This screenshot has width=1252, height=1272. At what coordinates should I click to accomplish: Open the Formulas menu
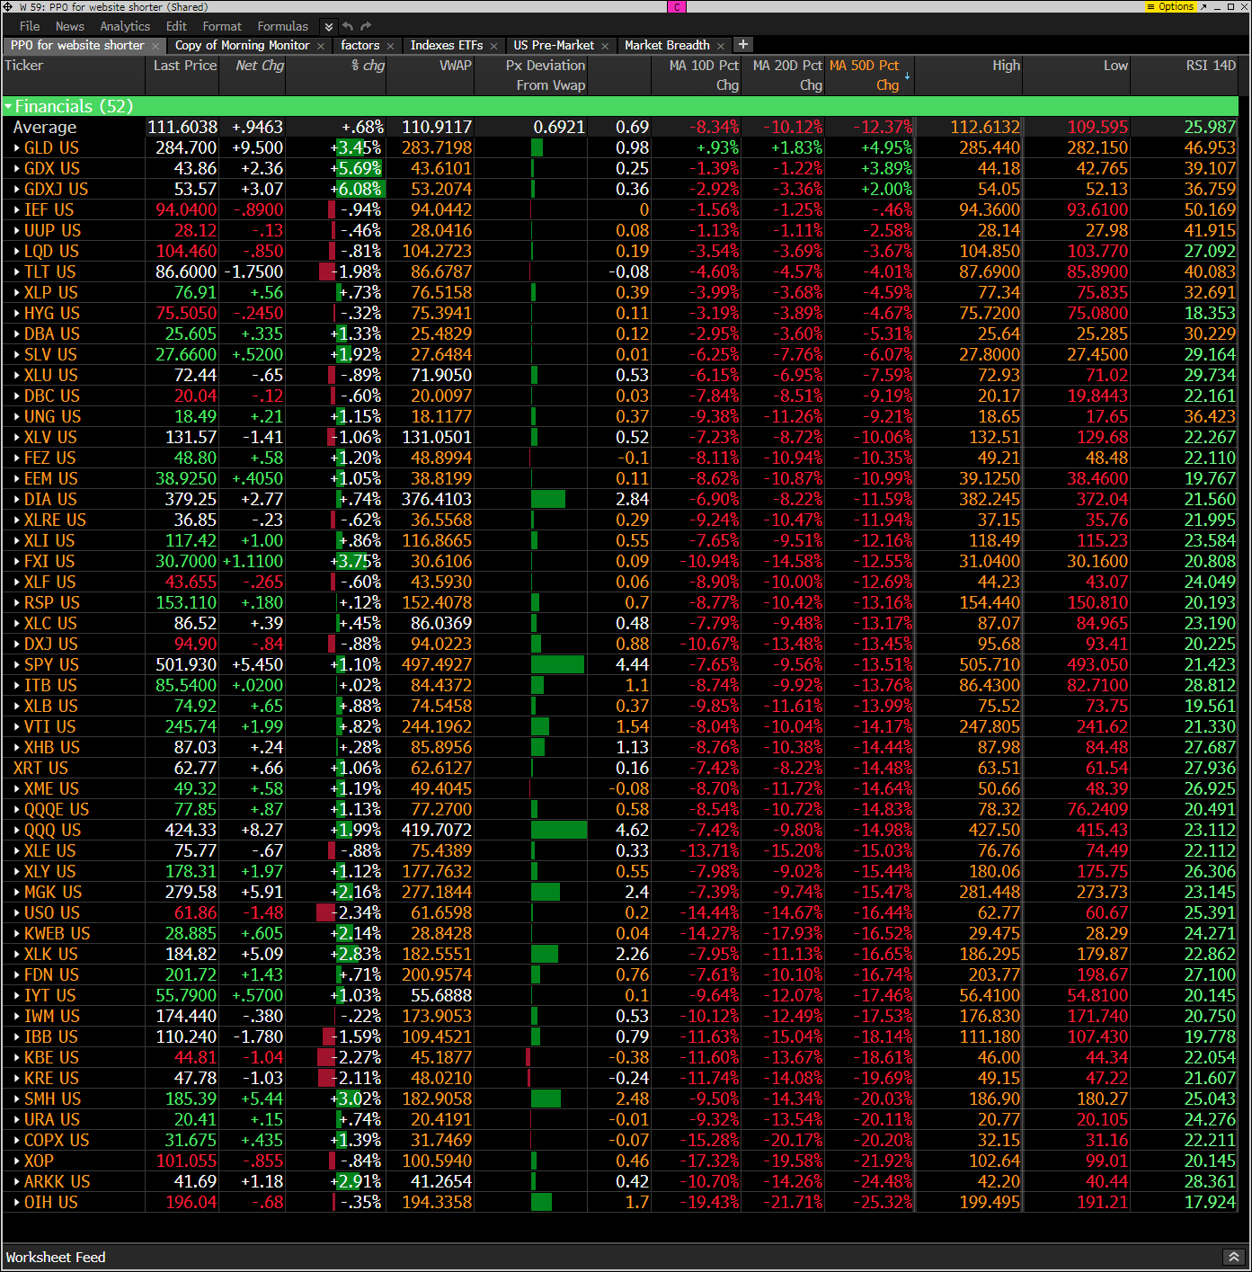(x=282, y=26)
